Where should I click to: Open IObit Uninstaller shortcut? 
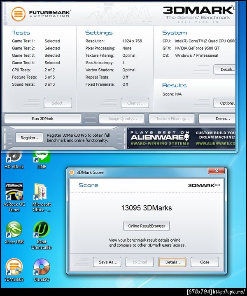(42, 235)
